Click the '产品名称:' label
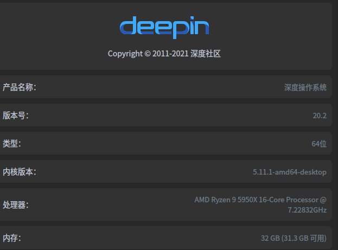Viewport: 338px width, 250px height. point(20,87)
